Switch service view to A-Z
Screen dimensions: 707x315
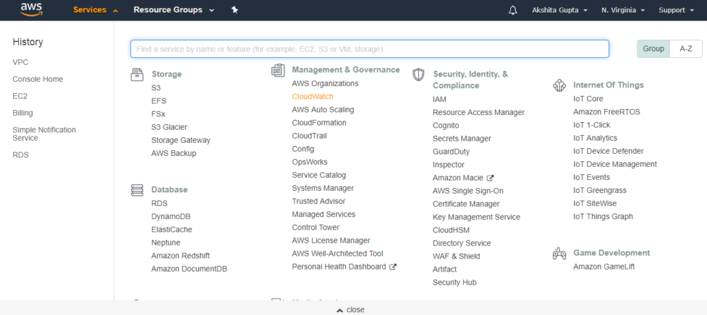coord(686,49)
